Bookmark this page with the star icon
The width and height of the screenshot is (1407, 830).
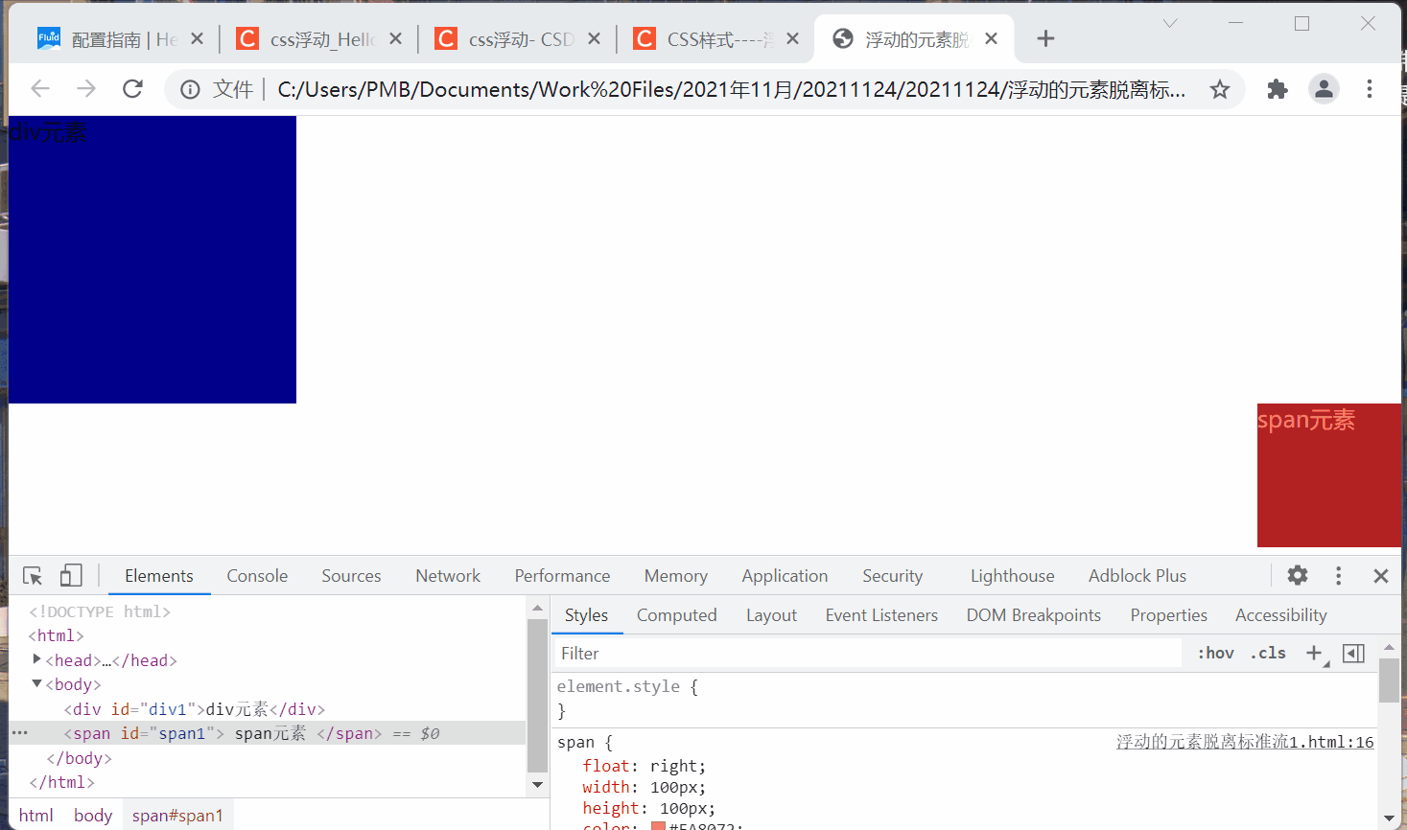pyautogui.click(x=1219, y=89)
